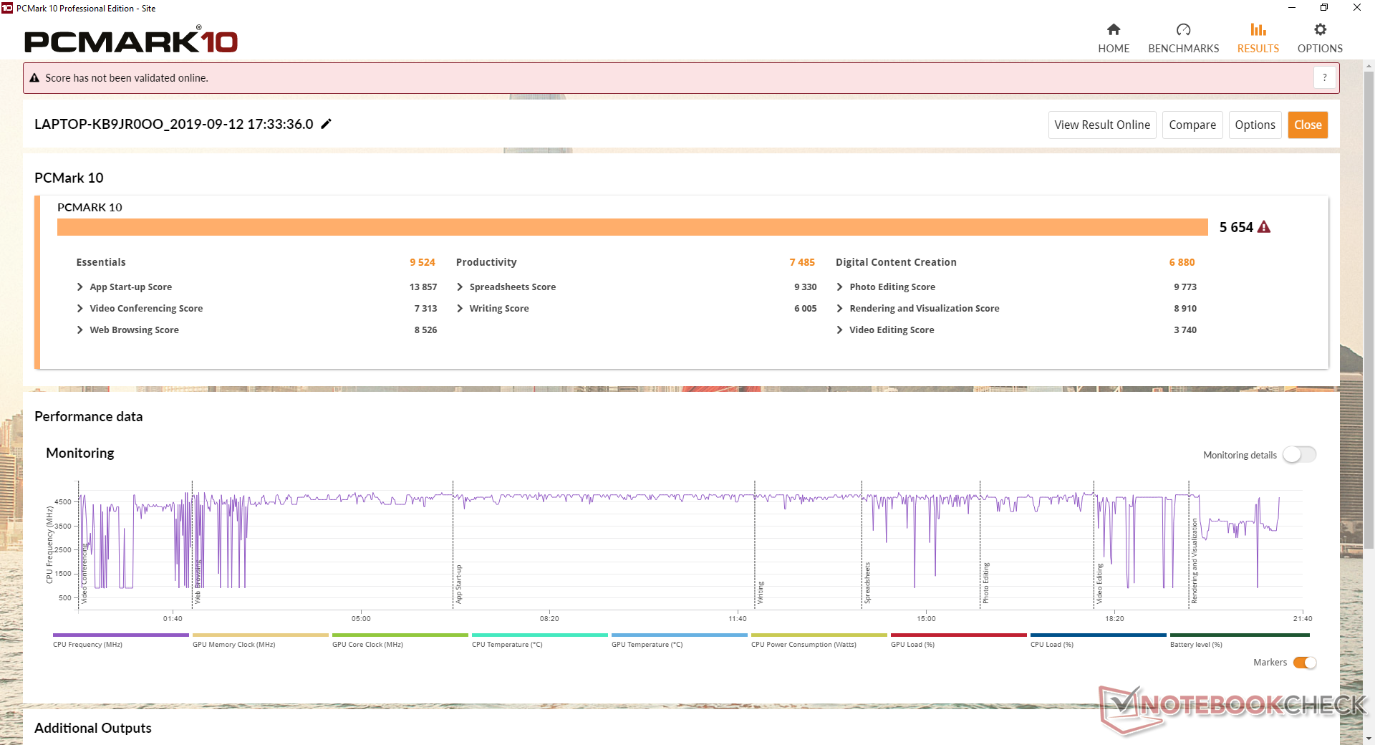This screenshot has width=1375, height=745.
Task: Click the Writing marker in the monitoring chart
Action: point(761,592)
